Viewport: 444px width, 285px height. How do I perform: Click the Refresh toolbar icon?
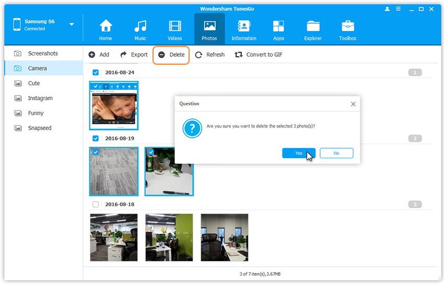(x=198, y=55)
